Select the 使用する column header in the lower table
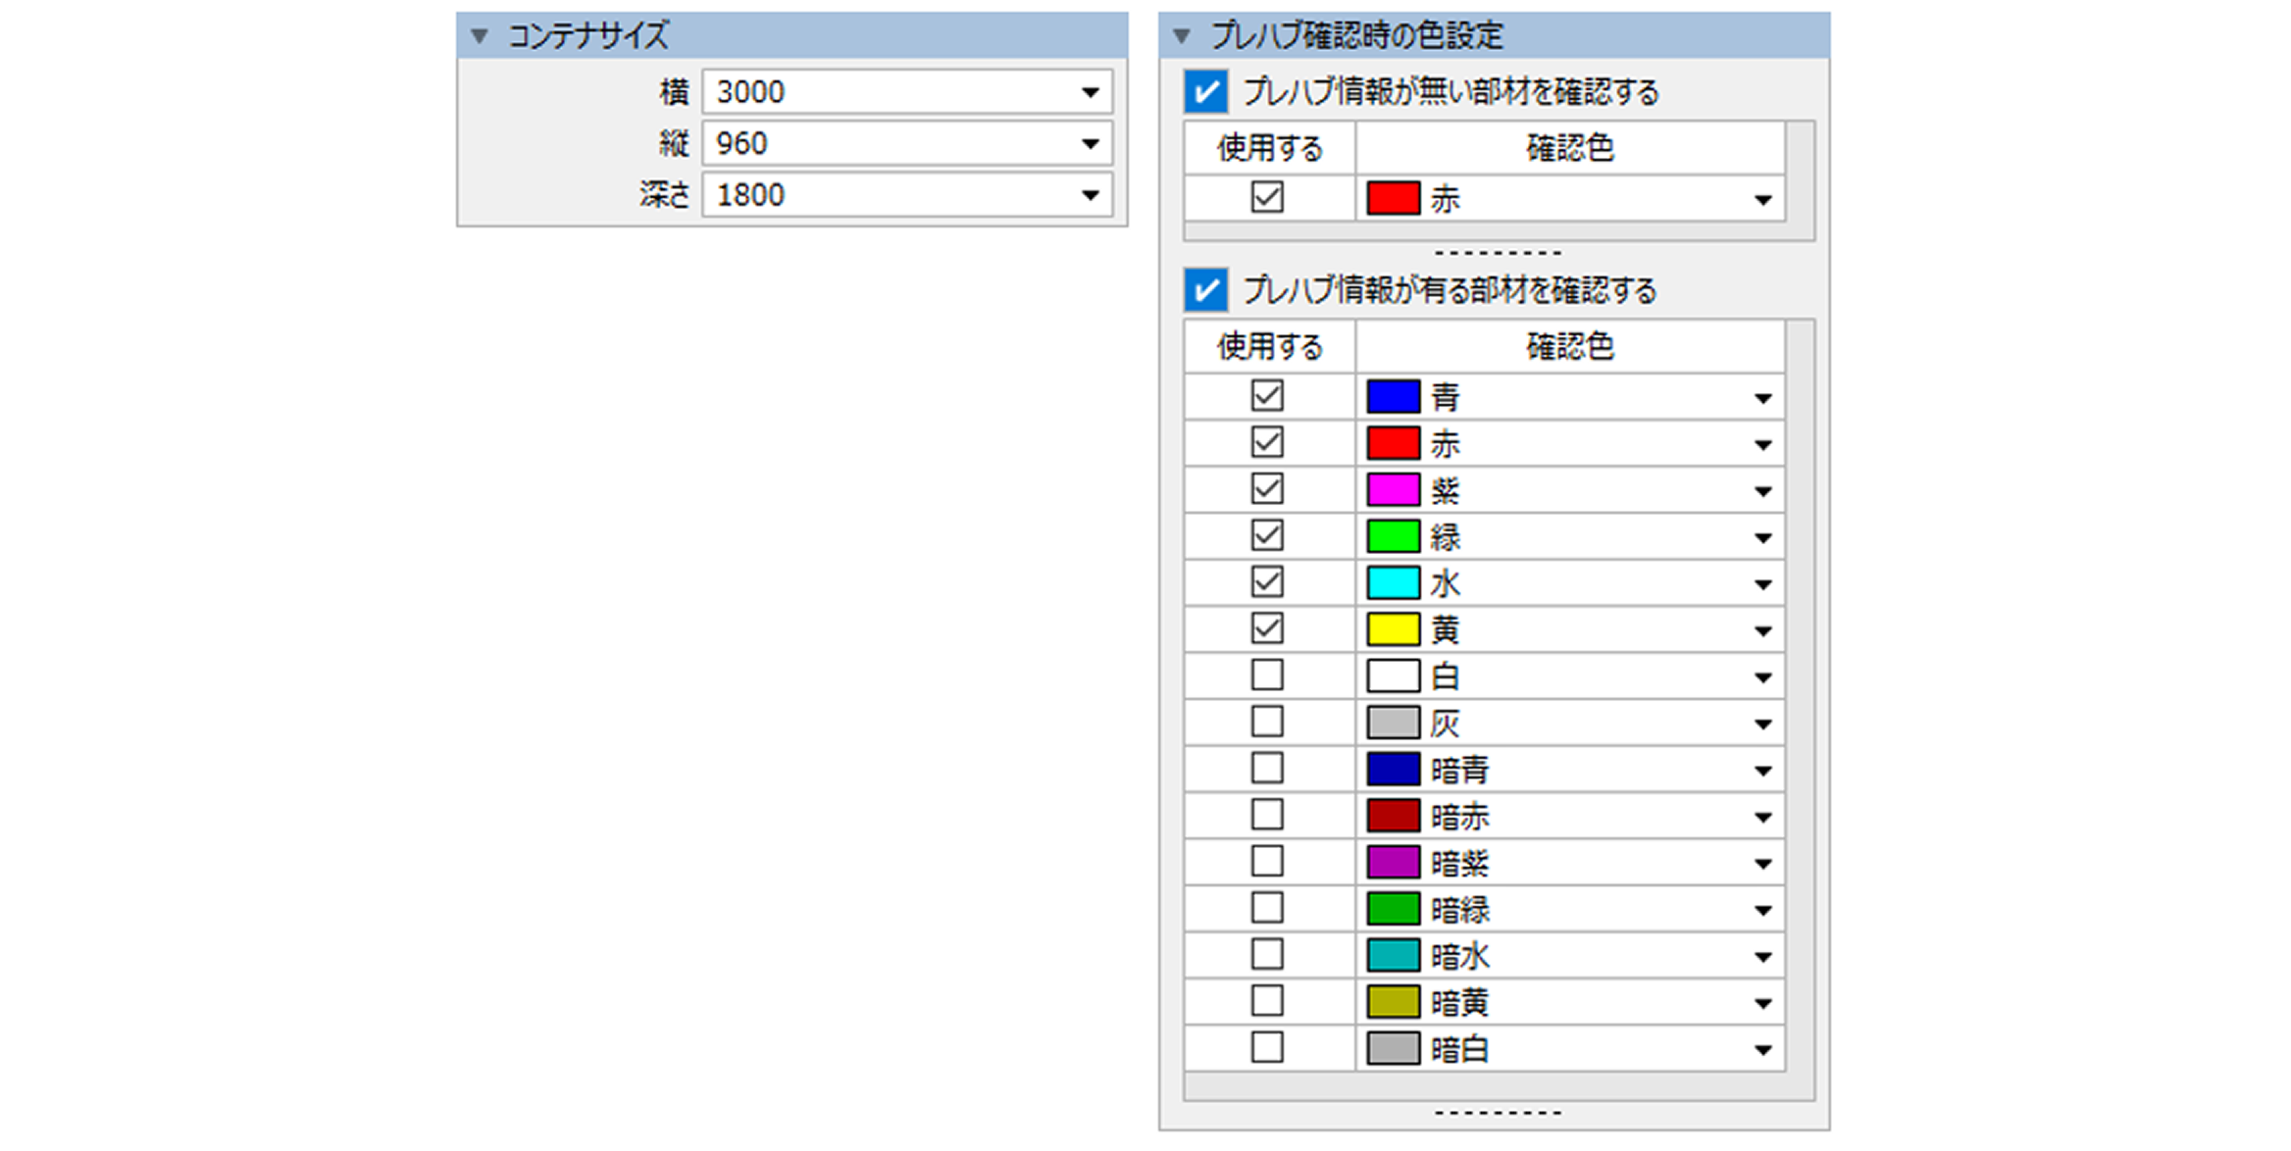 pos(1268,346)
